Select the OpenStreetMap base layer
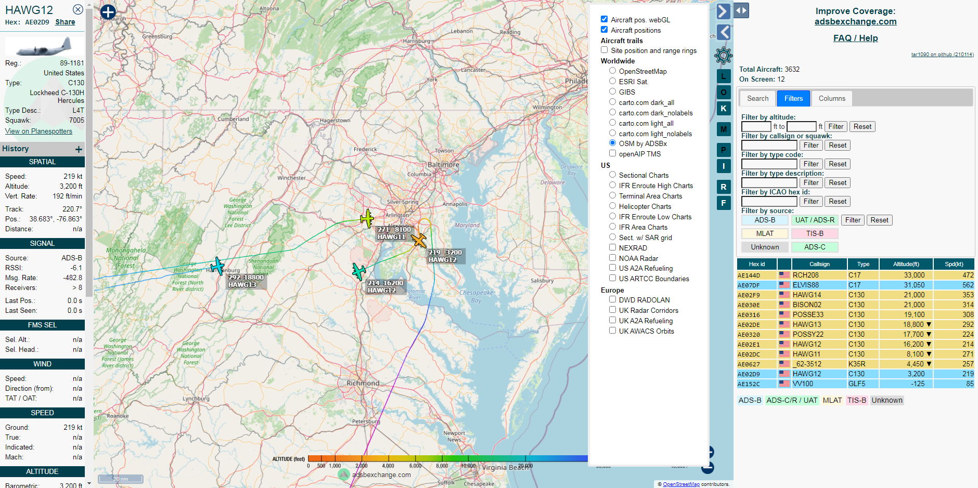Image resolution: width=978 pixels, height=488 pixels. click(x=612, y=71)
